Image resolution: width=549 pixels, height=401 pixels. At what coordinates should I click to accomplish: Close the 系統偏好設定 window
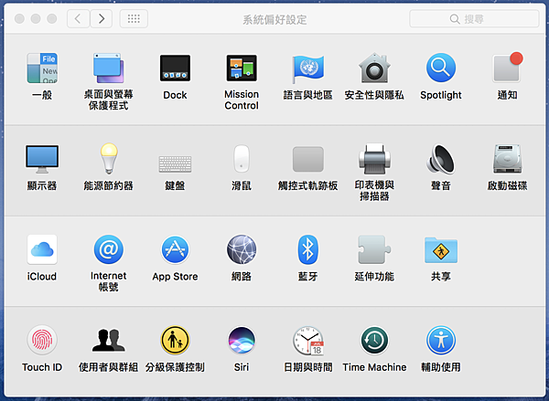click(19, 18)
